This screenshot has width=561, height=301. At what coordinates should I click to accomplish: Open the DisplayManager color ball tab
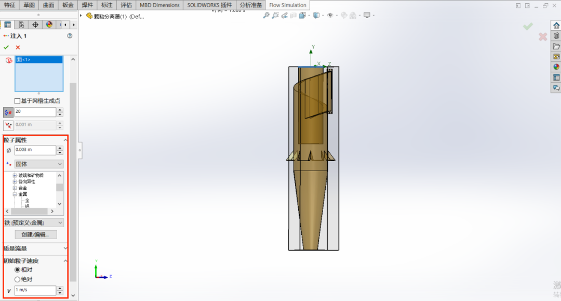(49, 25)
